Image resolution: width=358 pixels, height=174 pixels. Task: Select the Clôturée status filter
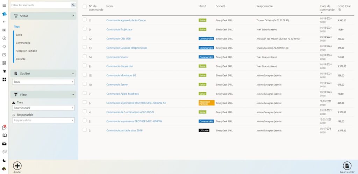[21, 59]
